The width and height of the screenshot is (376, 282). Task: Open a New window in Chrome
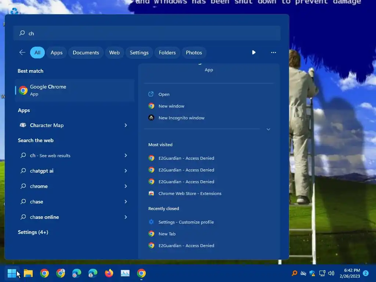click(171, 106)
